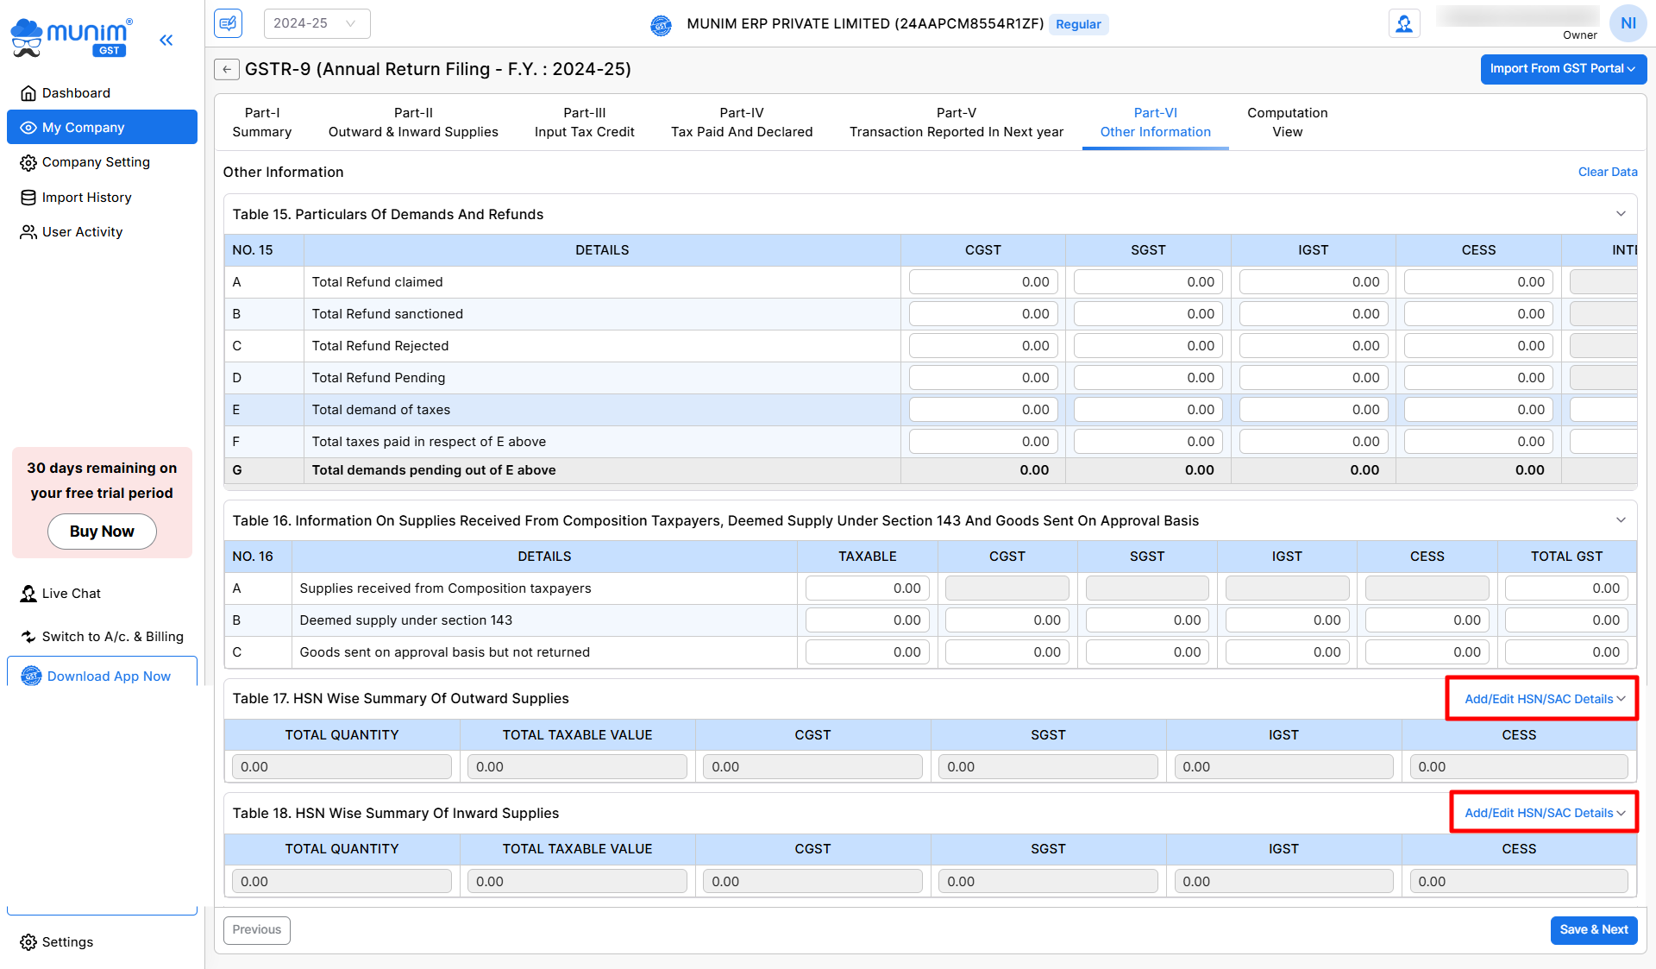Switch to Part-III Input Tax Credit tab

(x=584, y=123)
